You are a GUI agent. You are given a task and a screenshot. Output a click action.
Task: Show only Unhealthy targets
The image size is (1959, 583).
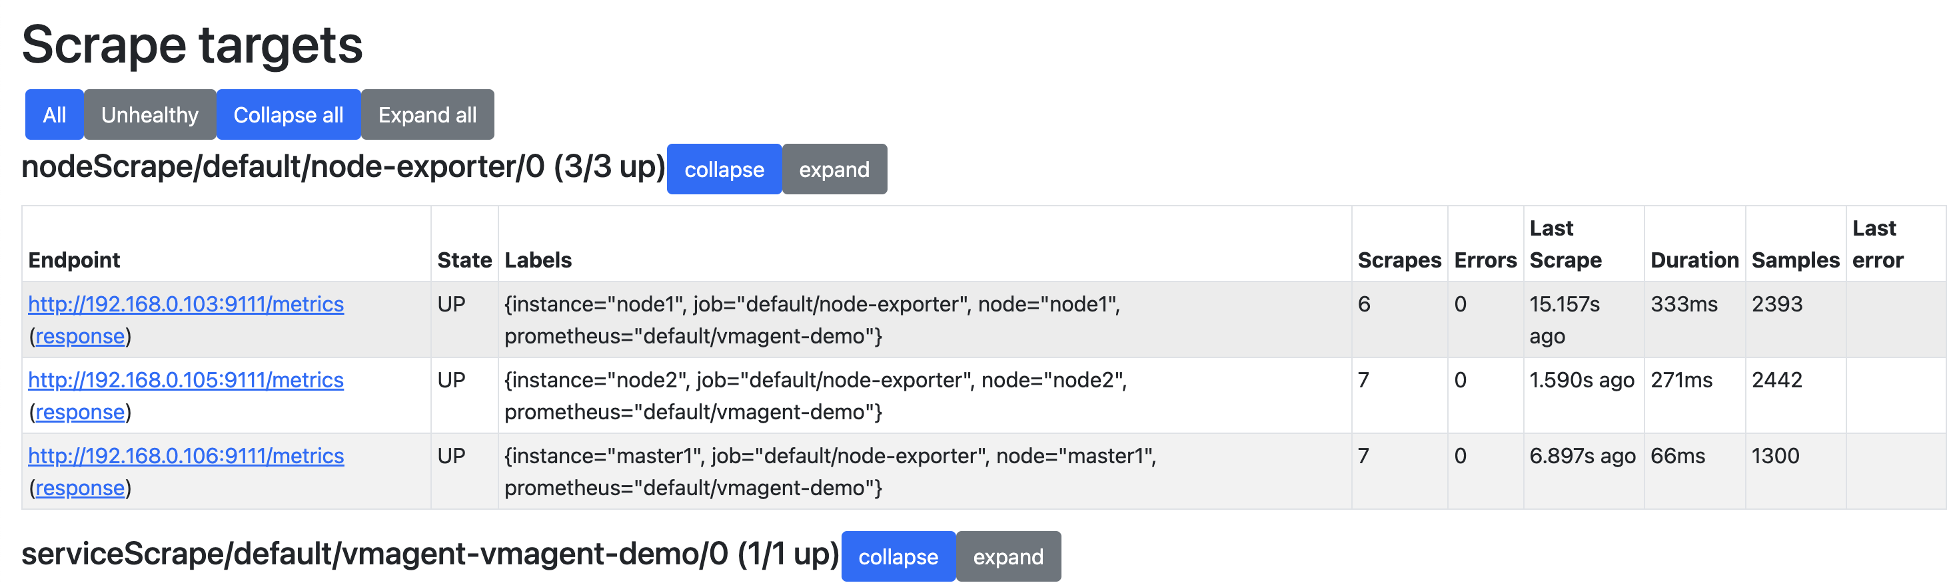(x=150, y=114)
